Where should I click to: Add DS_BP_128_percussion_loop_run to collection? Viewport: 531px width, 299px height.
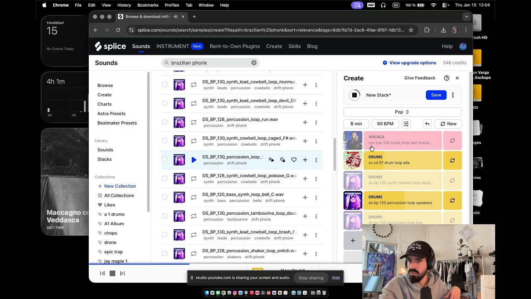pyautogui.click(x=305, y=123)
